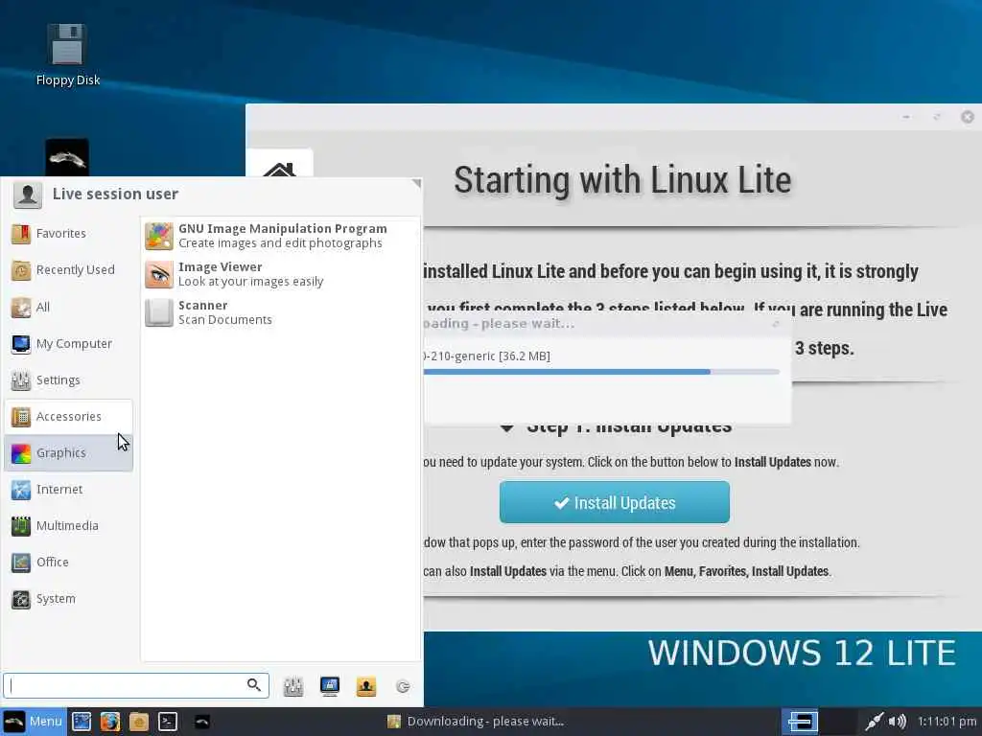Select the Graphics category
The width and height of the screenshot is (982, 736).
(x=68, y=452)
